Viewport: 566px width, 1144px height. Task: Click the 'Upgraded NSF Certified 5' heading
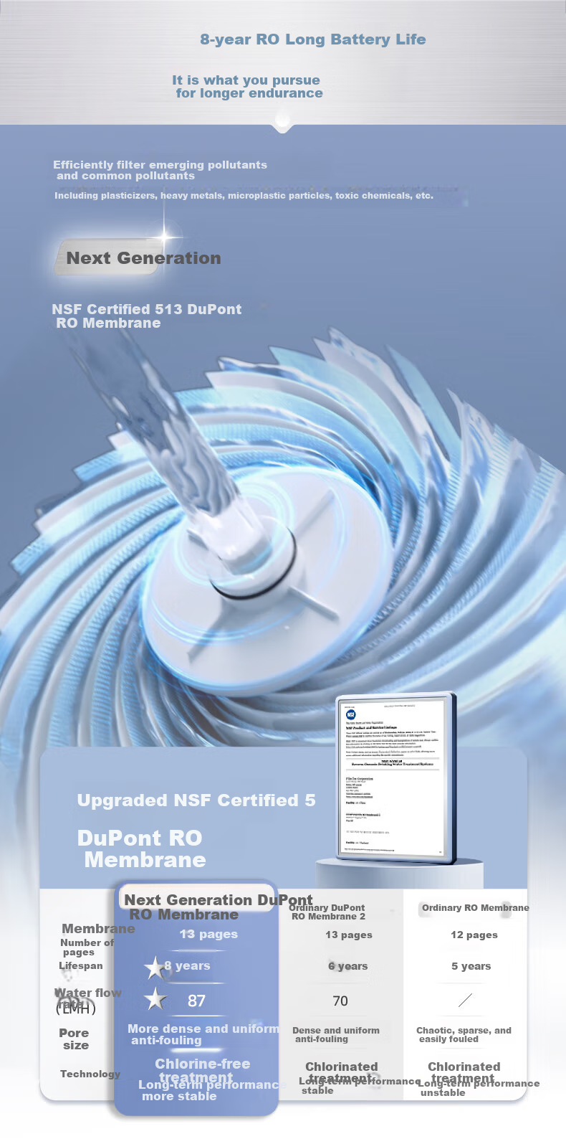[196, 800]
